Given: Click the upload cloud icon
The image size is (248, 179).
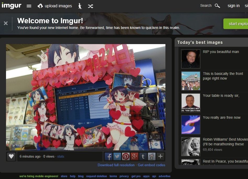Looking at the screenshot, I should click(40, 6).
